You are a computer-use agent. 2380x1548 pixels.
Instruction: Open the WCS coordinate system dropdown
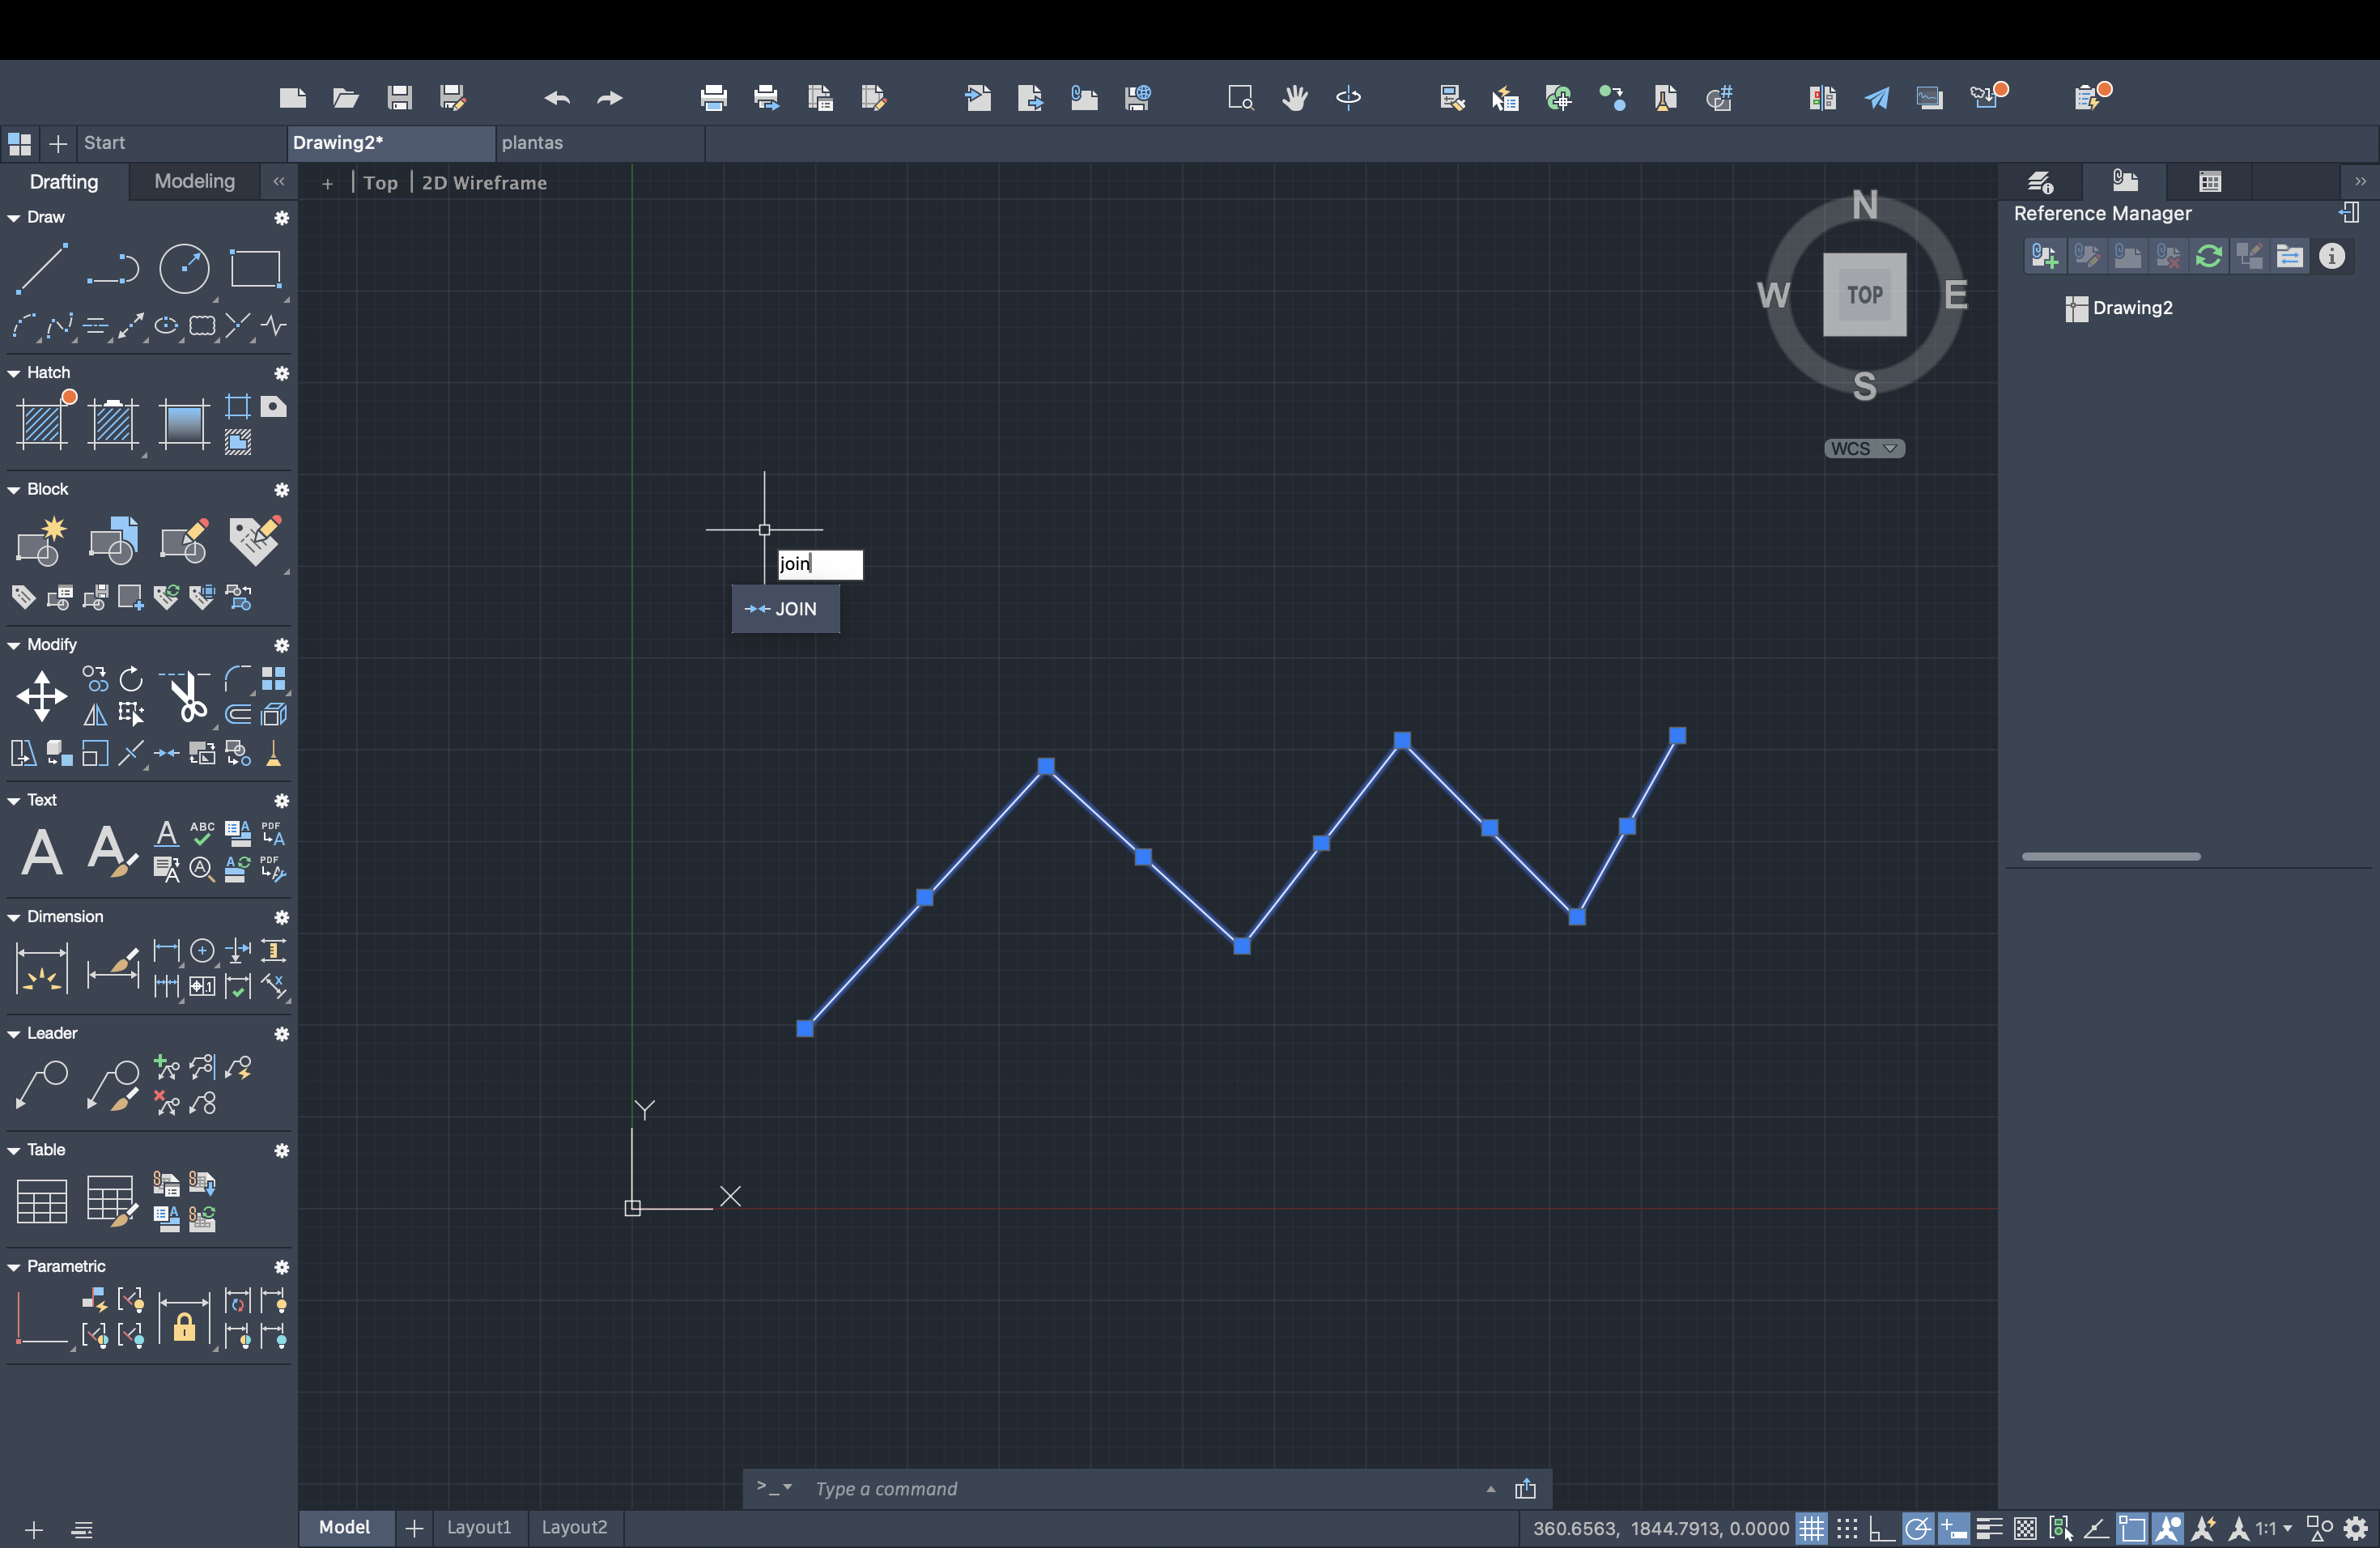[1864, 448]
